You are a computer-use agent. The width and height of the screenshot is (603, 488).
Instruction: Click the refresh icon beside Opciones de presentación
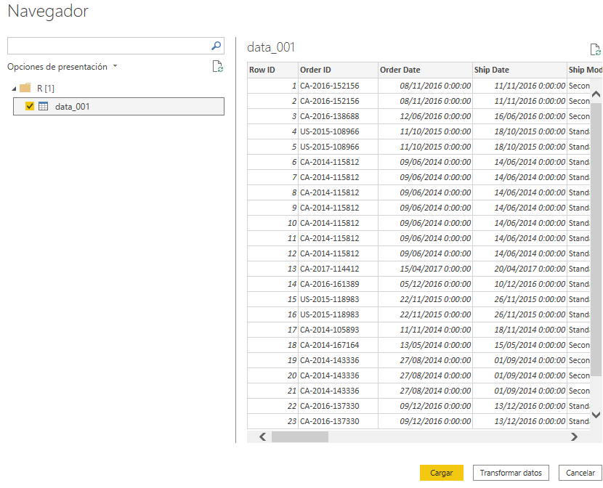[217, 66]
